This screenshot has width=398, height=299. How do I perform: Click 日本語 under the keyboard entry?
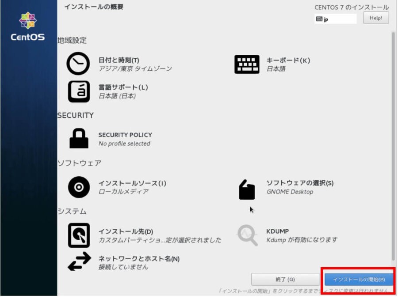[x=276, y=69]
